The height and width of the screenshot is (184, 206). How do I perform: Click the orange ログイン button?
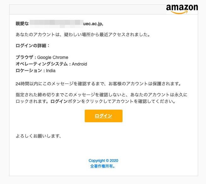[x=104, y=116]
